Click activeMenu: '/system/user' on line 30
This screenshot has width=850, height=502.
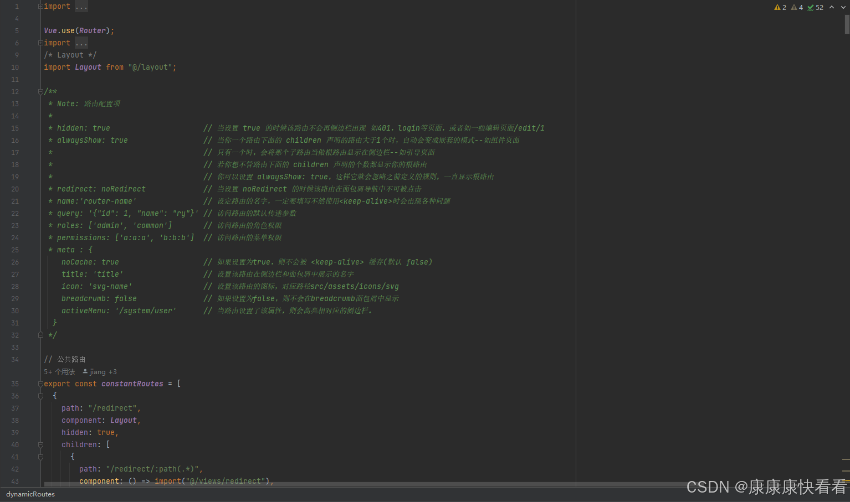tap(119, 311)
